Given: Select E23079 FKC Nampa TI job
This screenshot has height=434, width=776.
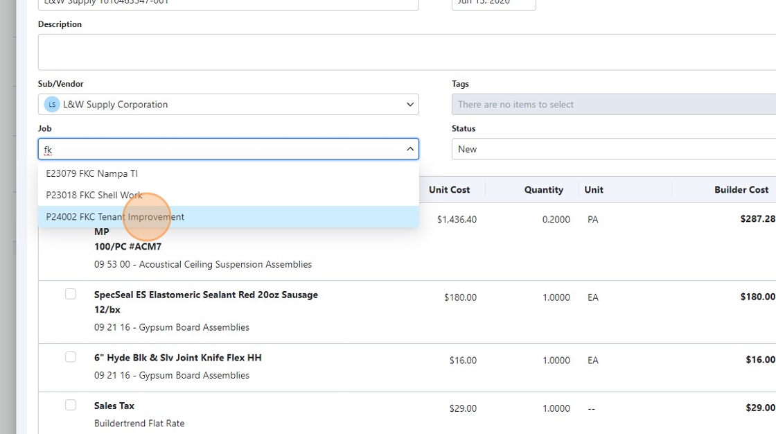Looking at the screenshot, I should click(92, 173).
